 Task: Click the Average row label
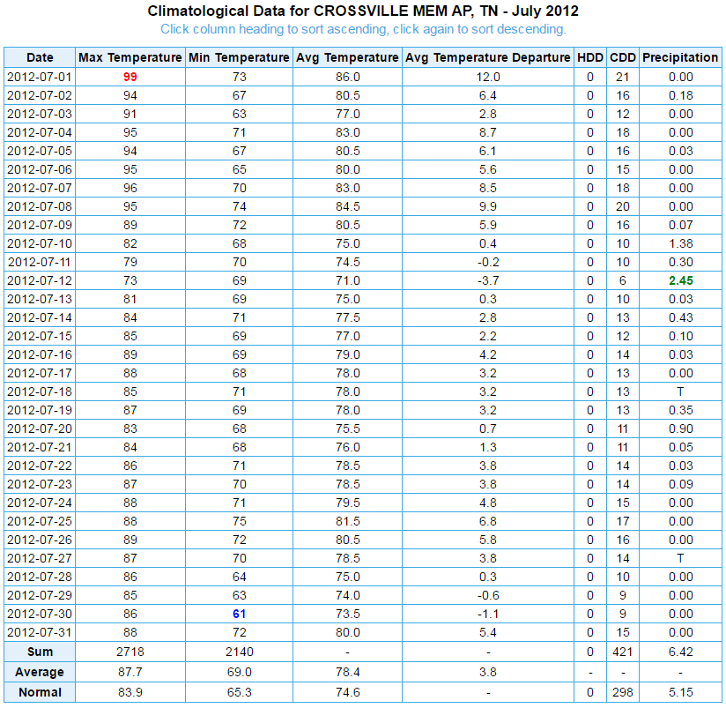[x=40, y=673]
